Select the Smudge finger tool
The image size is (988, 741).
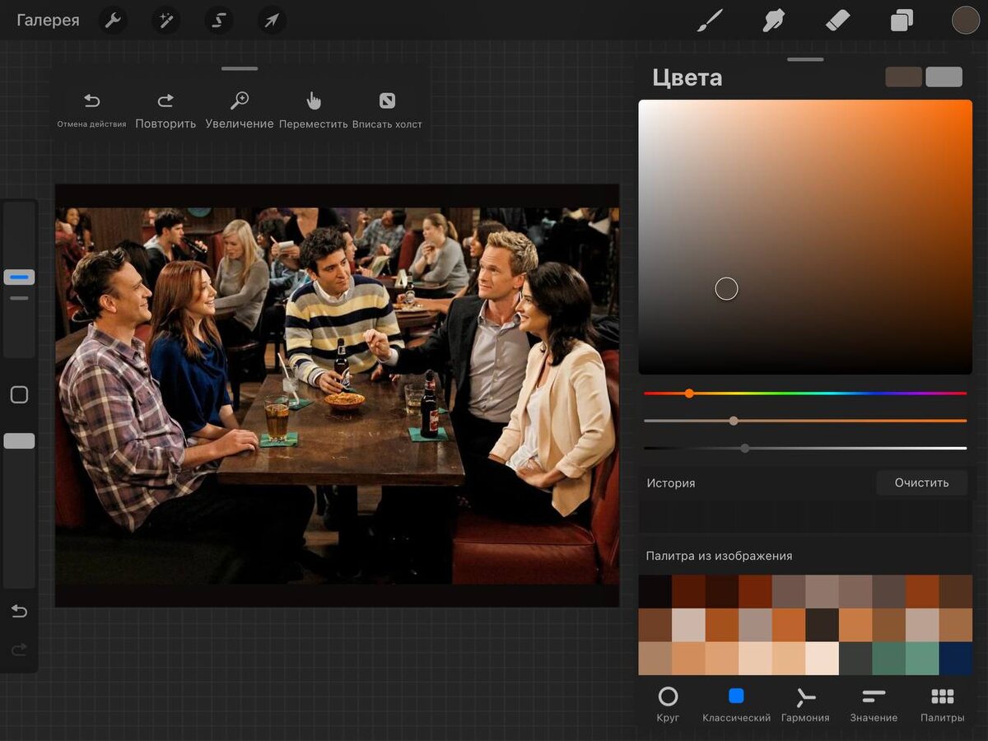(x=773, y=21)
